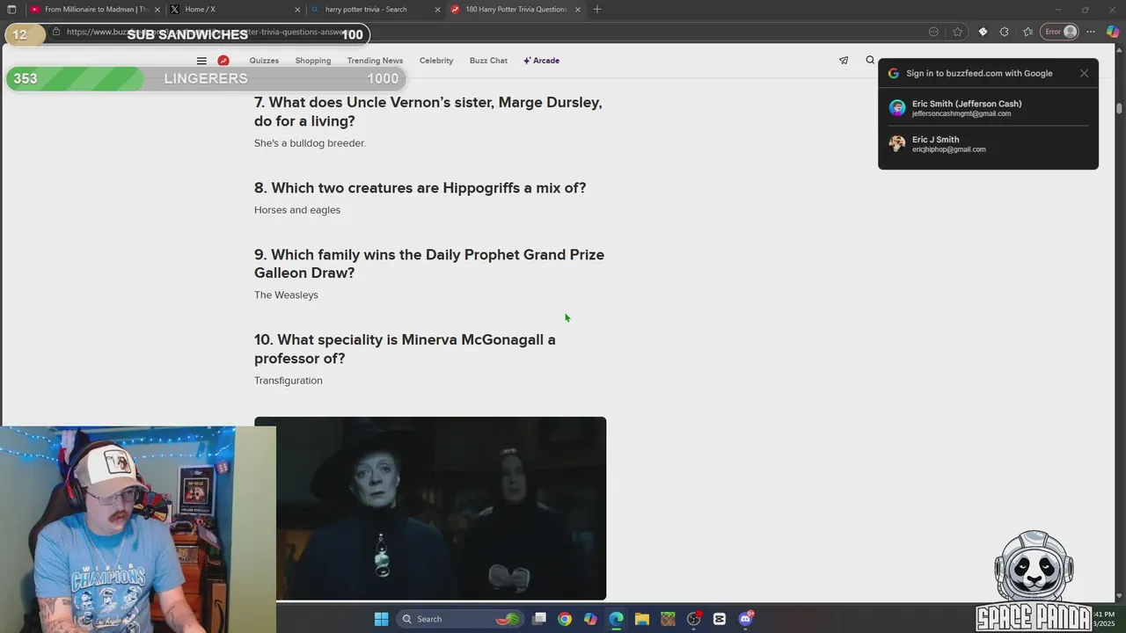Open the Copilot sidebar icon
Viewport: 1126px width, 633px height.
coord(1113,32)
